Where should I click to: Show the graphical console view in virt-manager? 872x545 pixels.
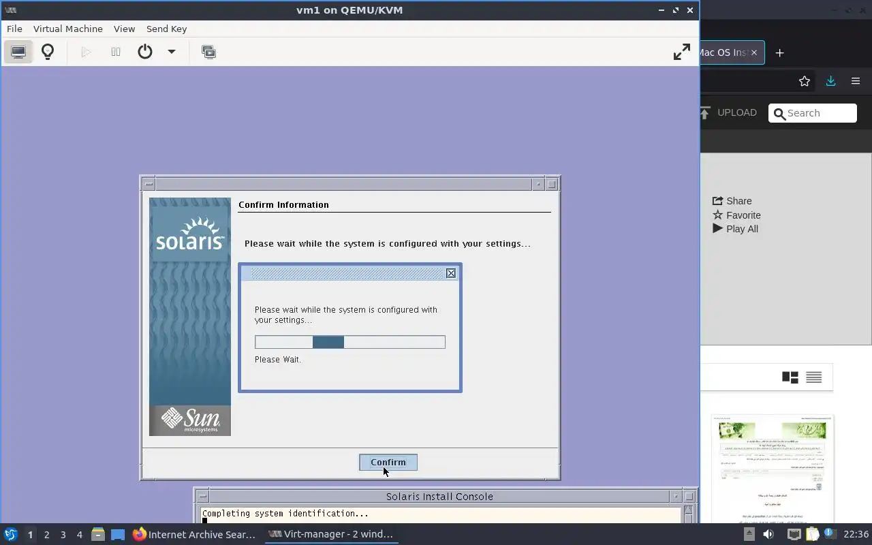coord(18,52)
